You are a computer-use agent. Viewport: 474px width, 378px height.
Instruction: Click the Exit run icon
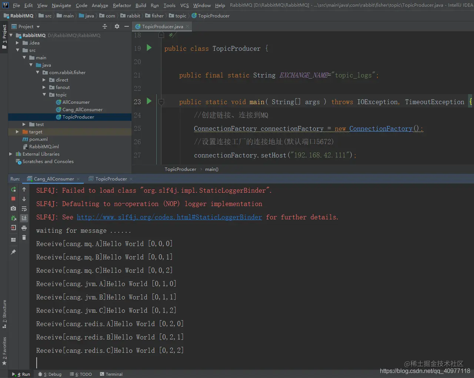[13, 228]
